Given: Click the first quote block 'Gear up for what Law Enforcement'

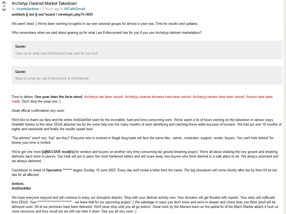Looking at the screenshot, I should point(147,50).
